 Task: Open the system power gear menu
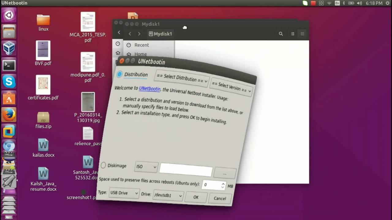[388, 3]
